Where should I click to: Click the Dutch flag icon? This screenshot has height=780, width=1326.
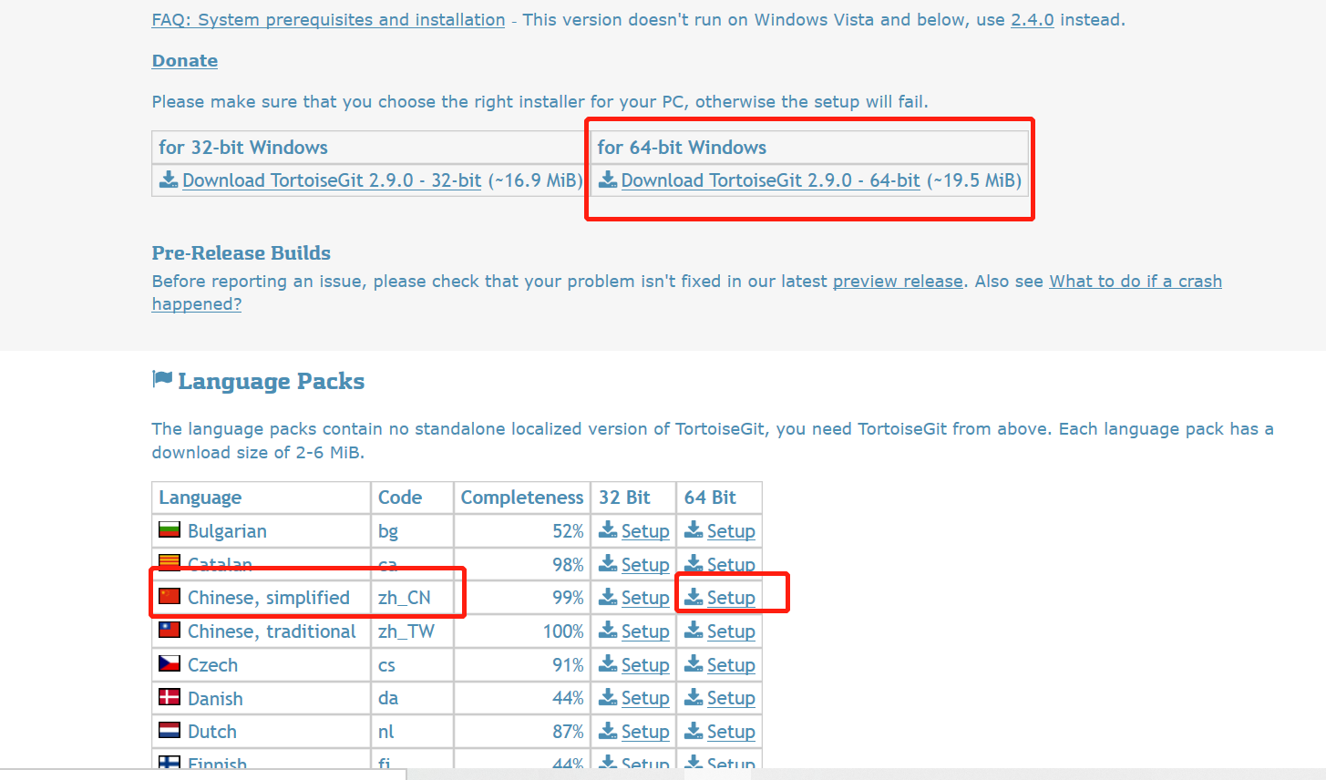coord(170,730)
